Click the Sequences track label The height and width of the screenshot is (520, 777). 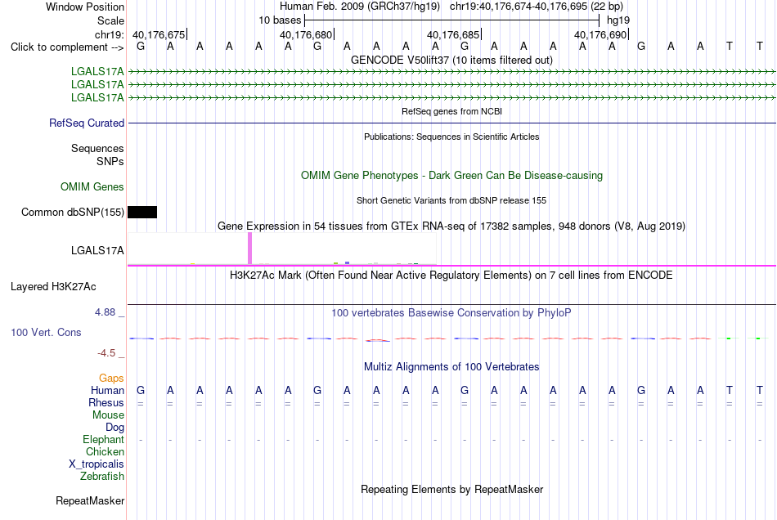[x=97, y=148]
